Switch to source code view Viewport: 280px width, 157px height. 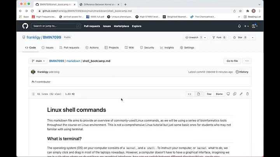(x=189, y=94)
